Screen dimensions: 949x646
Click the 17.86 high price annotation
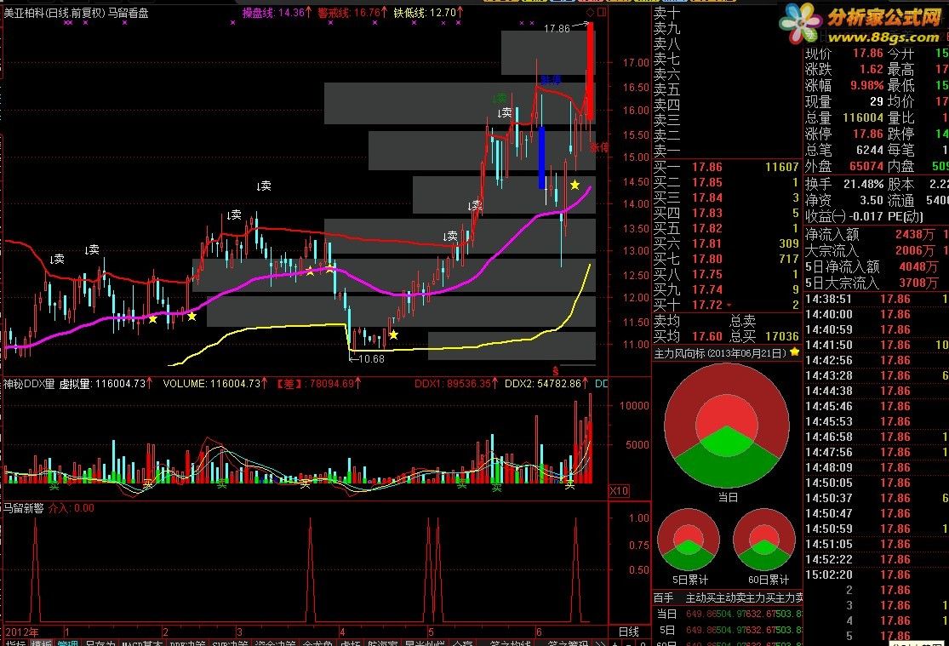(x=557, y=28)
